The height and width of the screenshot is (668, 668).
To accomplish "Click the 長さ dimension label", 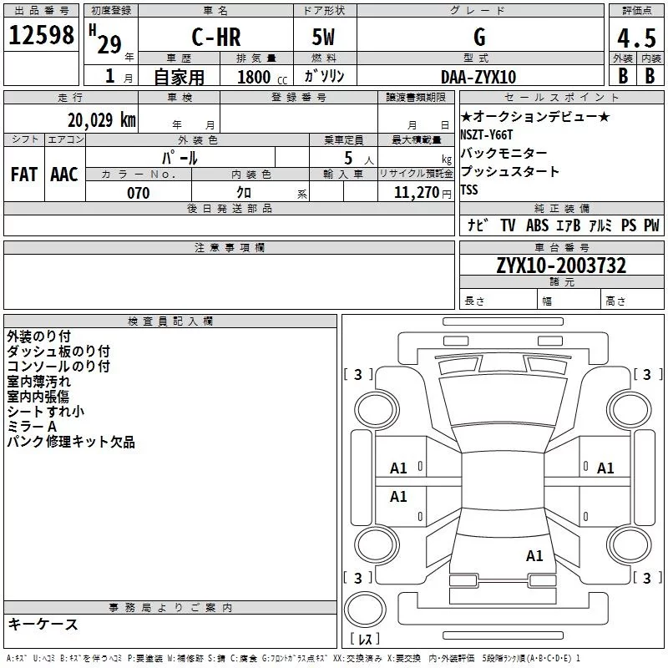I will click(x=474, y=301).
